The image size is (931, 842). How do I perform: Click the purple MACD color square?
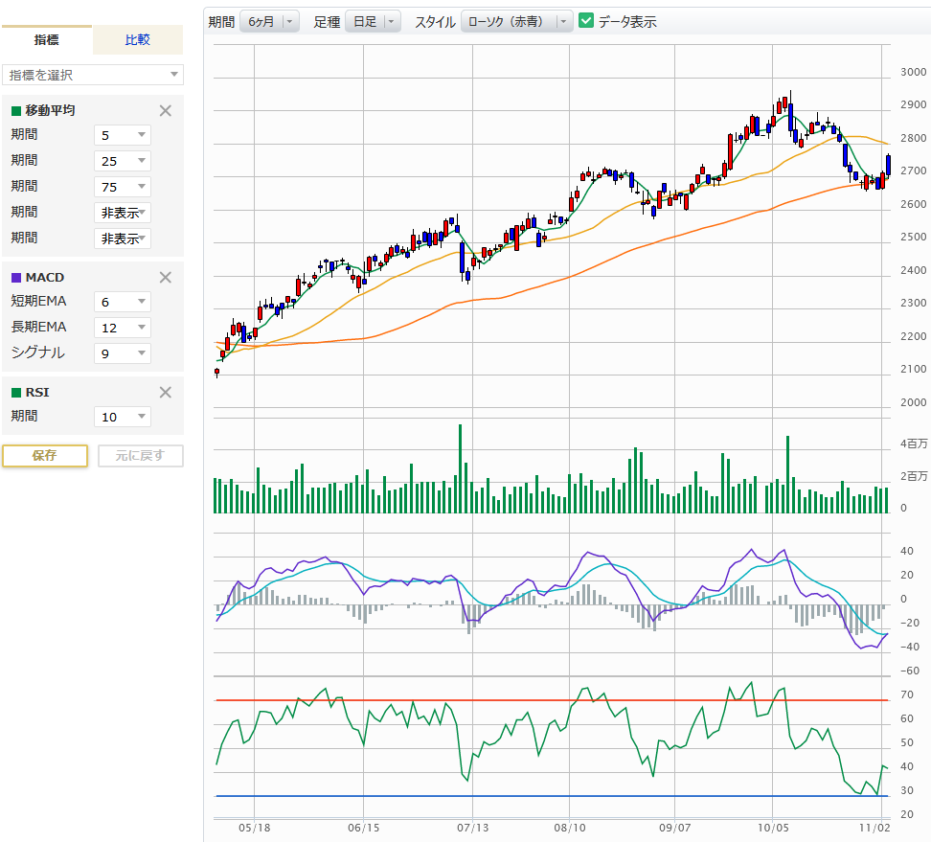(x=15, y=278)
